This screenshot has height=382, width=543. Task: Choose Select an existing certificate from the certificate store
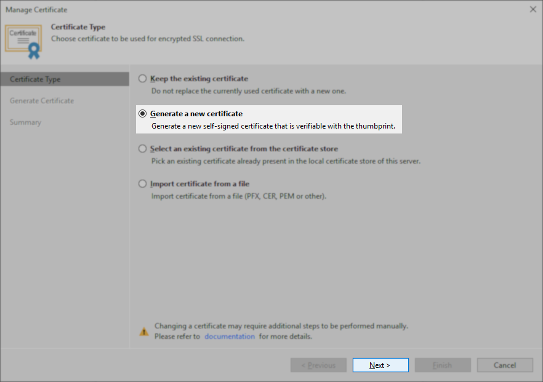point(142,148)
